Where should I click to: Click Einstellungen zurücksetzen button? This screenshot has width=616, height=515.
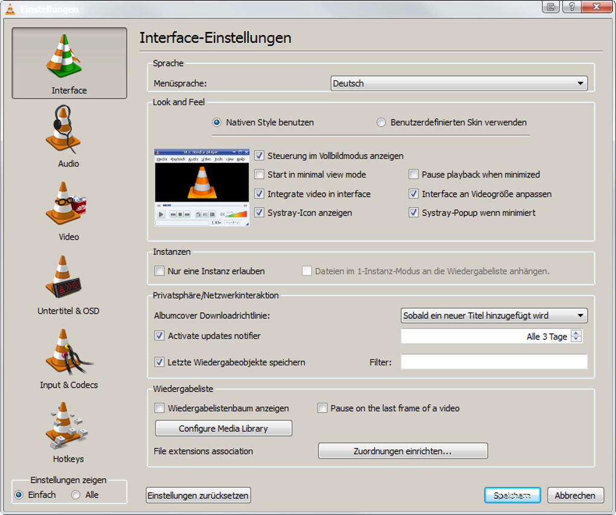click(x=198, y=495)
